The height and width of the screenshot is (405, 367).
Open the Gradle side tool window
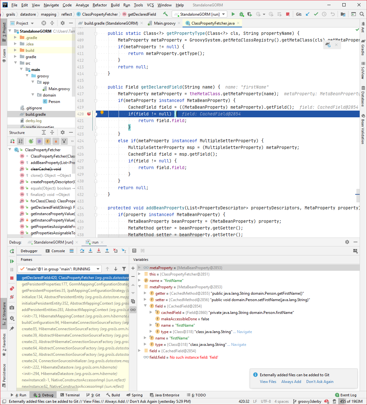click(363, 47)
